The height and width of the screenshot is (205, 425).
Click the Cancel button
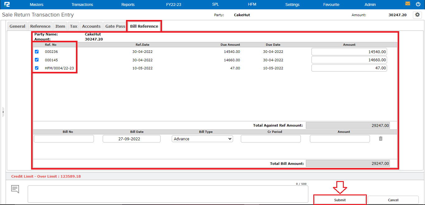click(x=393, y=200)
